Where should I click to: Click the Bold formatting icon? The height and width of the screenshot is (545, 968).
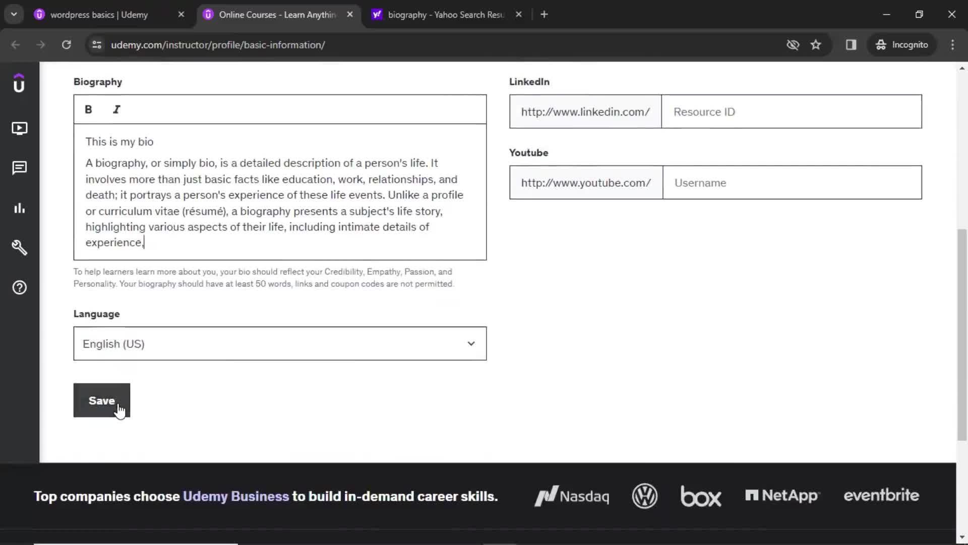point(88,108)
